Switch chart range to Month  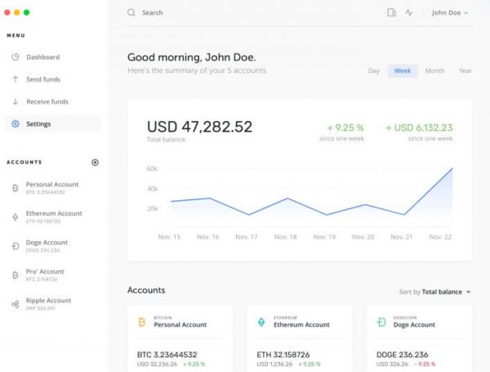[x=434, y=71]
